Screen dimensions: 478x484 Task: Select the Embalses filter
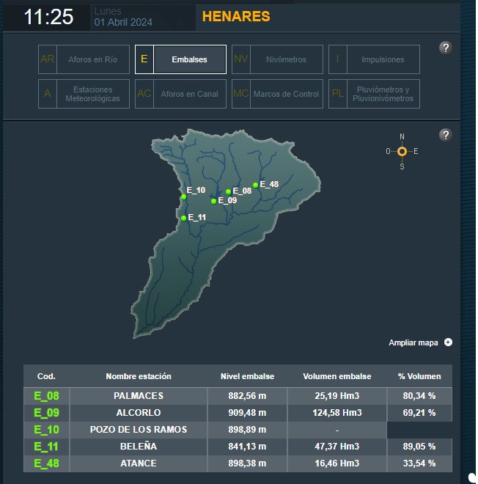click(x=180, y=59)
